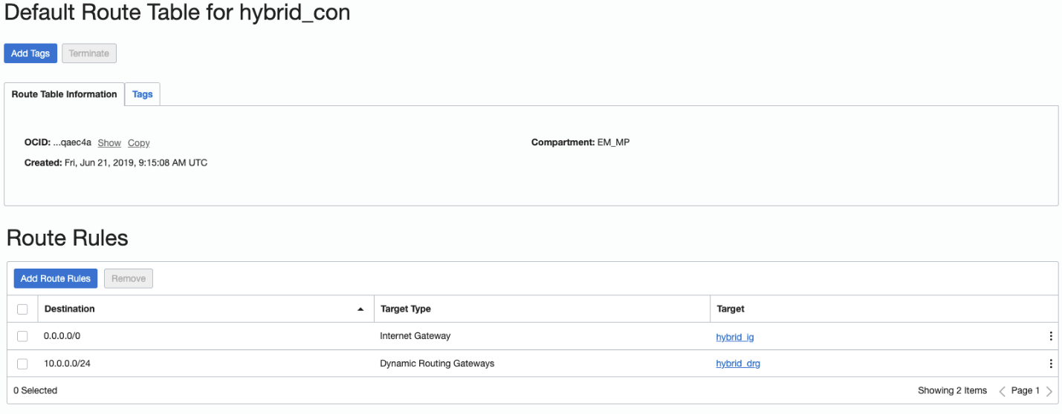Click the Add Tags button
This screenshot has width=1062, height=414.
click(x=30, y=53)
